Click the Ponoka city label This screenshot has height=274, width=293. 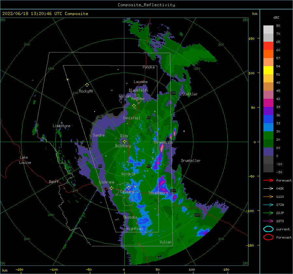point(148,67)
